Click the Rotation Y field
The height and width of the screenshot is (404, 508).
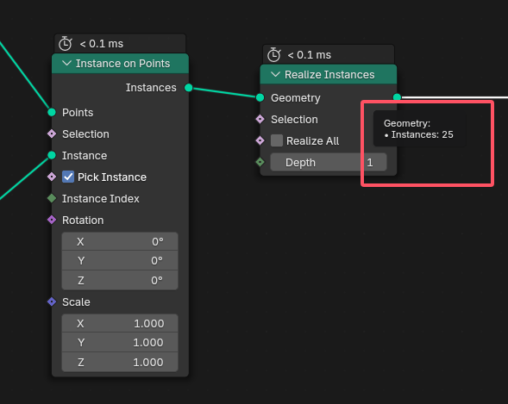[120, 261]
